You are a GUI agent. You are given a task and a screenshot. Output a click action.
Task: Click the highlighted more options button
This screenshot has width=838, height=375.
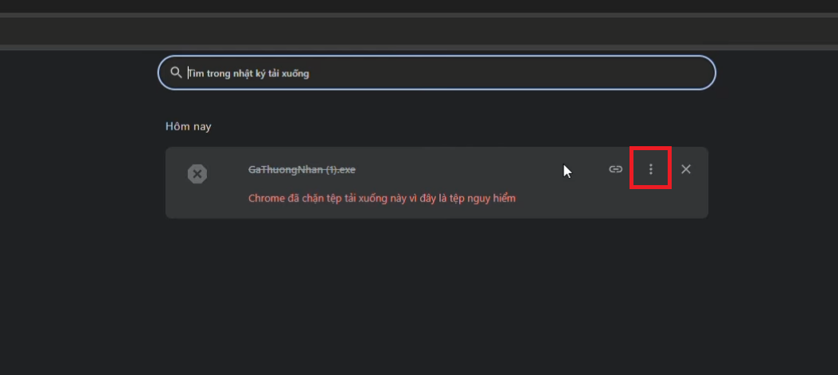coord(650,169)
